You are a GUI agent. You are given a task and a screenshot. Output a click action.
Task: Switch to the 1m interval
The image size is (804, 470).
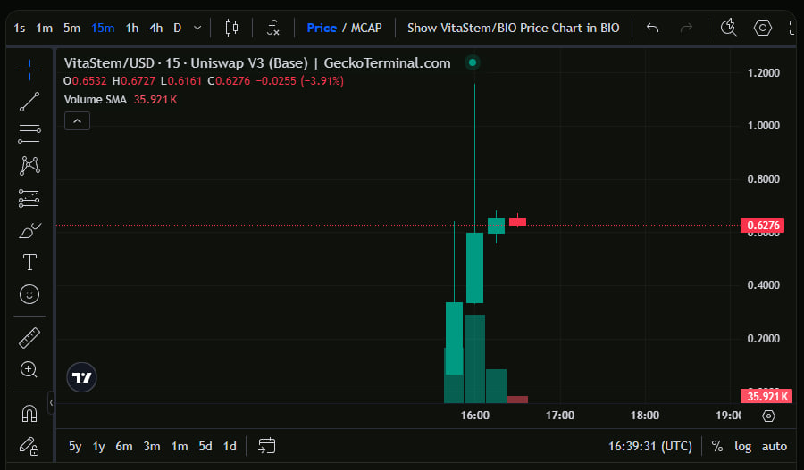(44, 28)
